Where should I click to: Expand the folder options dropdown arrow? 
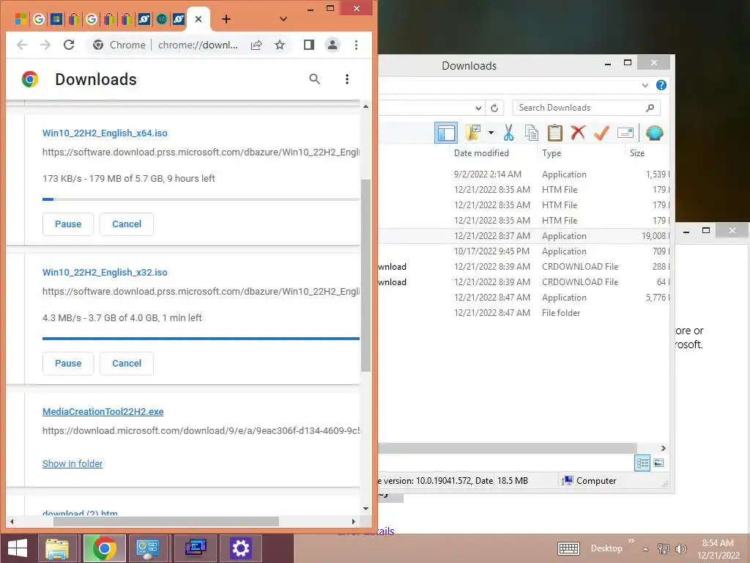tap(491, 133)
